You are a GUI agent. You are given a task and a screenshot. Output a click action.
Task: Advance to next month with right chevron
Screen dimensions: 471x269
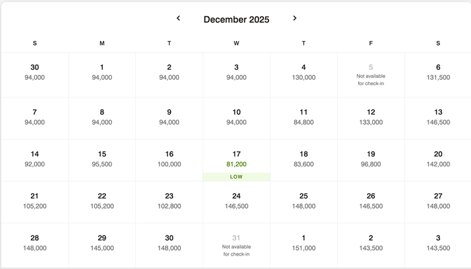click(295, 18)
